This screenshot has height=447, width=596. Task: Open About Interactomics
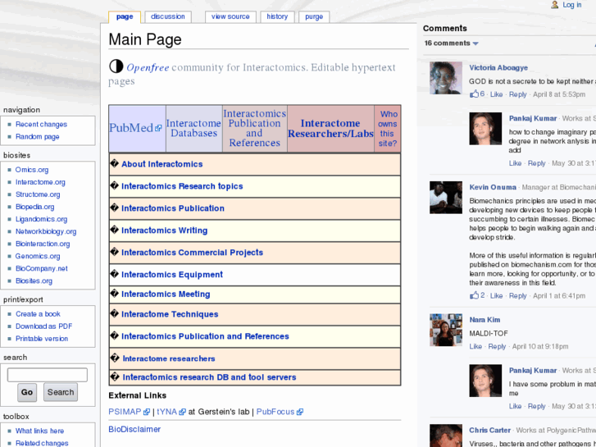coord(162,164)
